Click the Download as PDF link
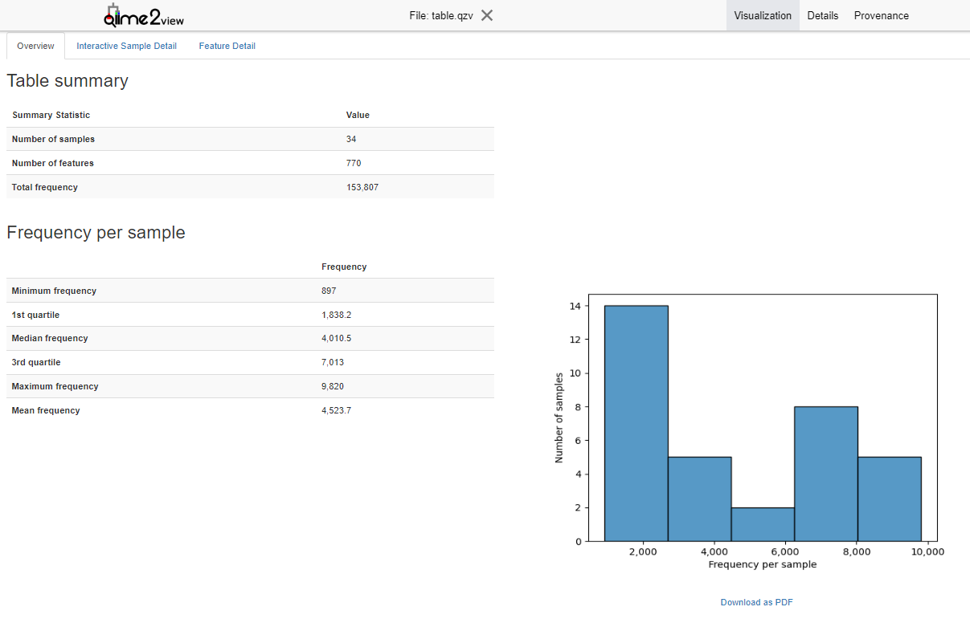Screen dimensions: 970x619 (x=756, y=602)
